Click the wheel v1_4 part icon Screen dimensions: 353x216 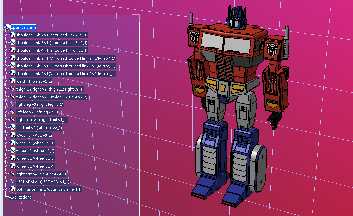click(12, 166)
